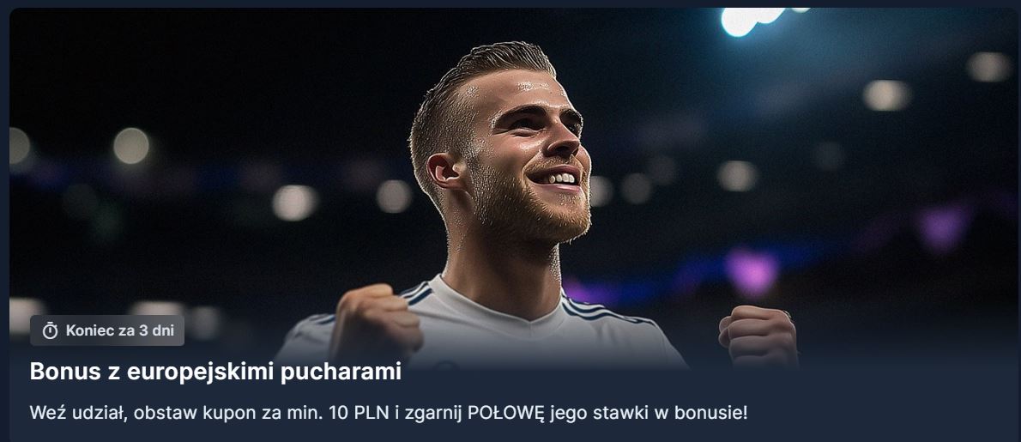Viewport: 1021px width, 442px height.
Task: Click the stopwatch icon in the countdown badge
Action: 50,331
